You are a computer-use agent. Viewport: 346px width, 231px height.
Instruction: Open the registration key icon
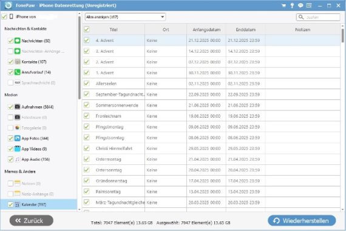(x=292, y=5)
